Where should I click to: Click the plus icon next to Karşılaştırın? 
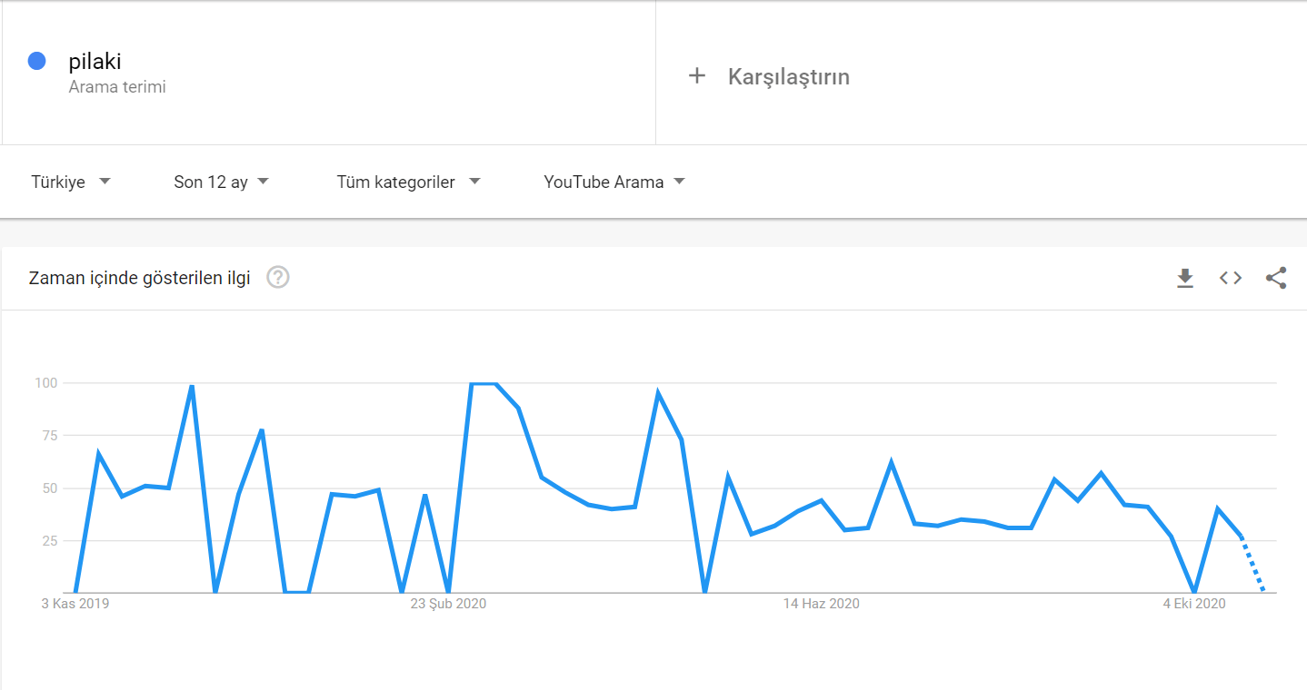(x=697, y=76)
